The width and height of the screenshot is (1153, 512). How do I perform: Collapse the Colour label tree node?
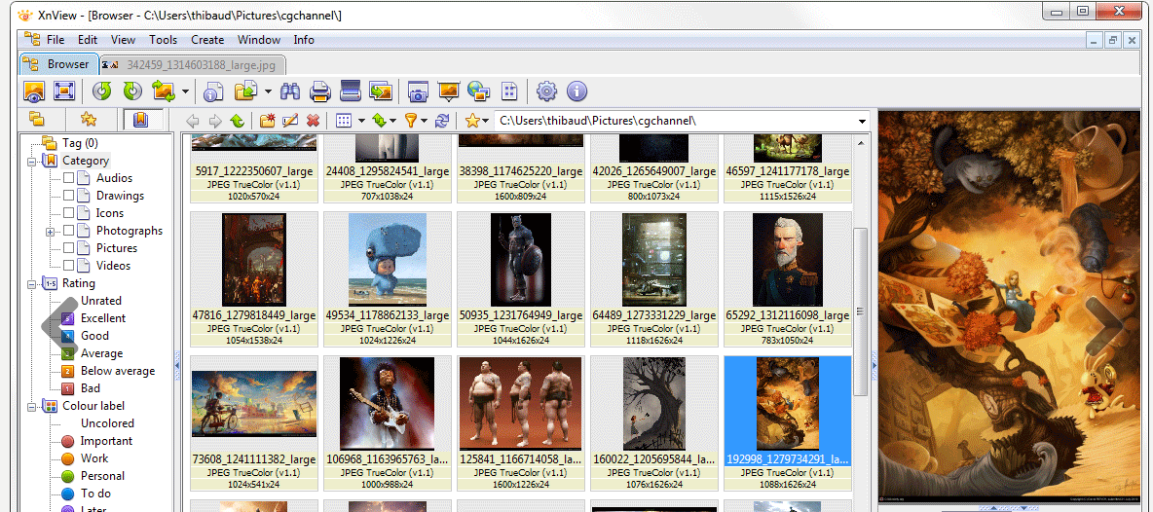32,406
